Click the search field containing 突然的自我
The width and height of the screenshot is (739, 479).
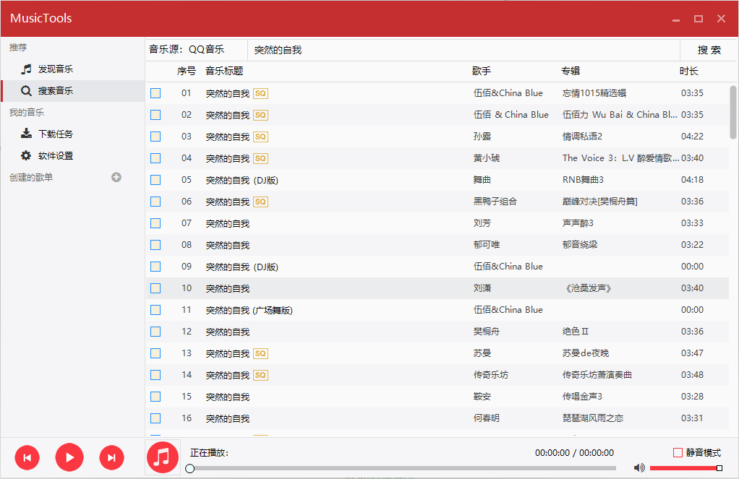pos(463,50)
